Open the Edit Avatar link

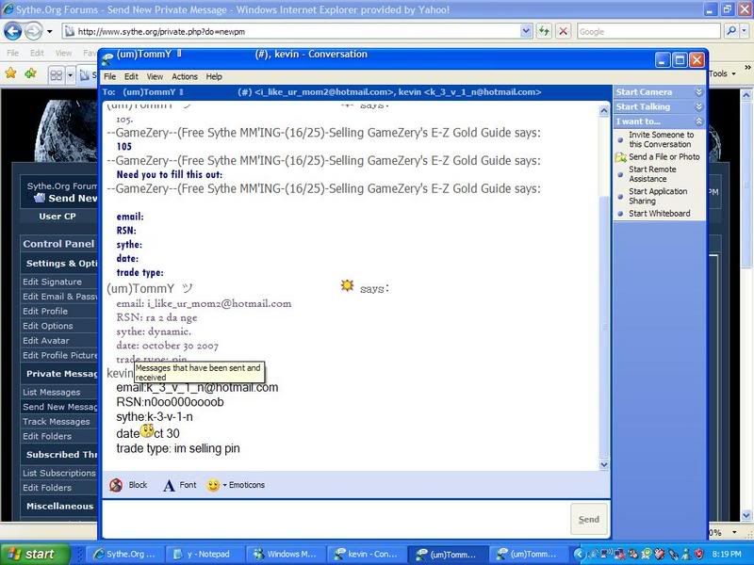[x=45, y=341]
